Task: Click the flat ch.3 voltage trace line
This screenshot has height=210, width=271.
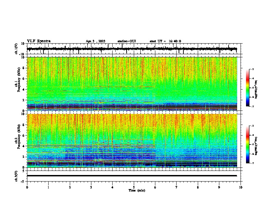Action: [x=132, y=176]
